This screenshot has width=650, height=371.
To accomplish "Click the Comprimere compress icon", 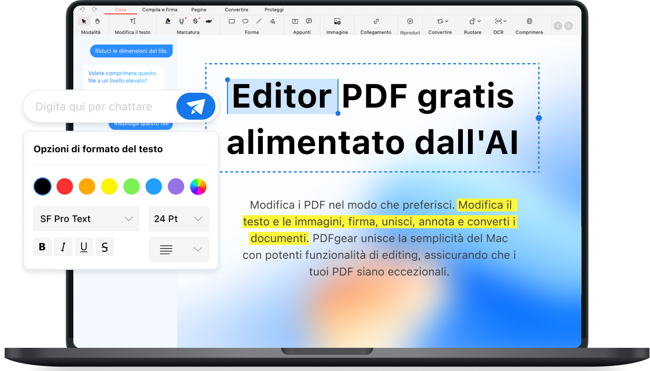I will coord(529,21).
